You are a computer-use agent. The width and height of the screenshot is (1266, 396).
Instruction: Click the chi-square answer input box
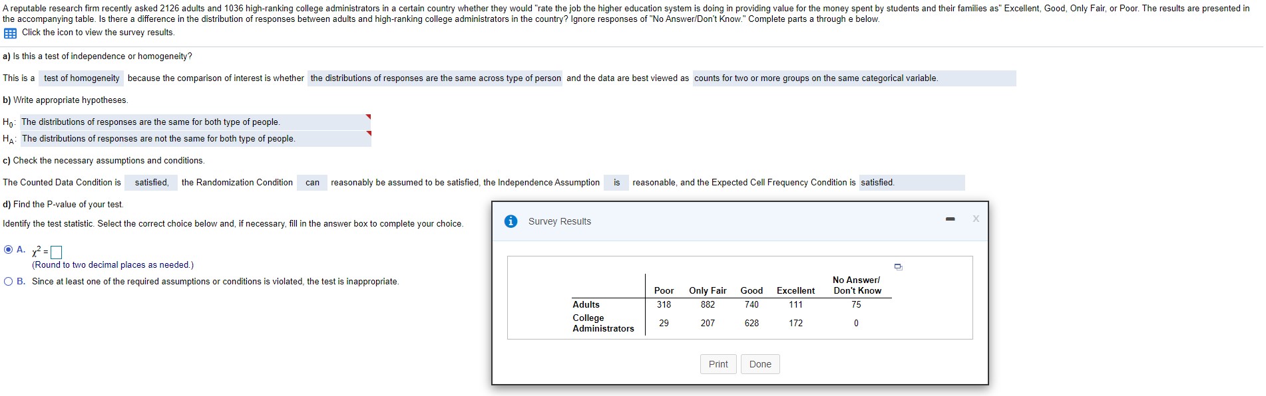pos(57,252)
